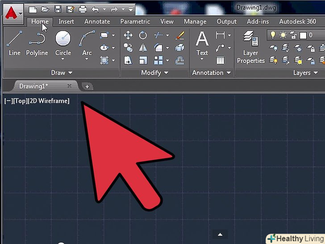Switch to the Home ribbon tab
Screen dimensions: 325x244
tap(40, 21)
